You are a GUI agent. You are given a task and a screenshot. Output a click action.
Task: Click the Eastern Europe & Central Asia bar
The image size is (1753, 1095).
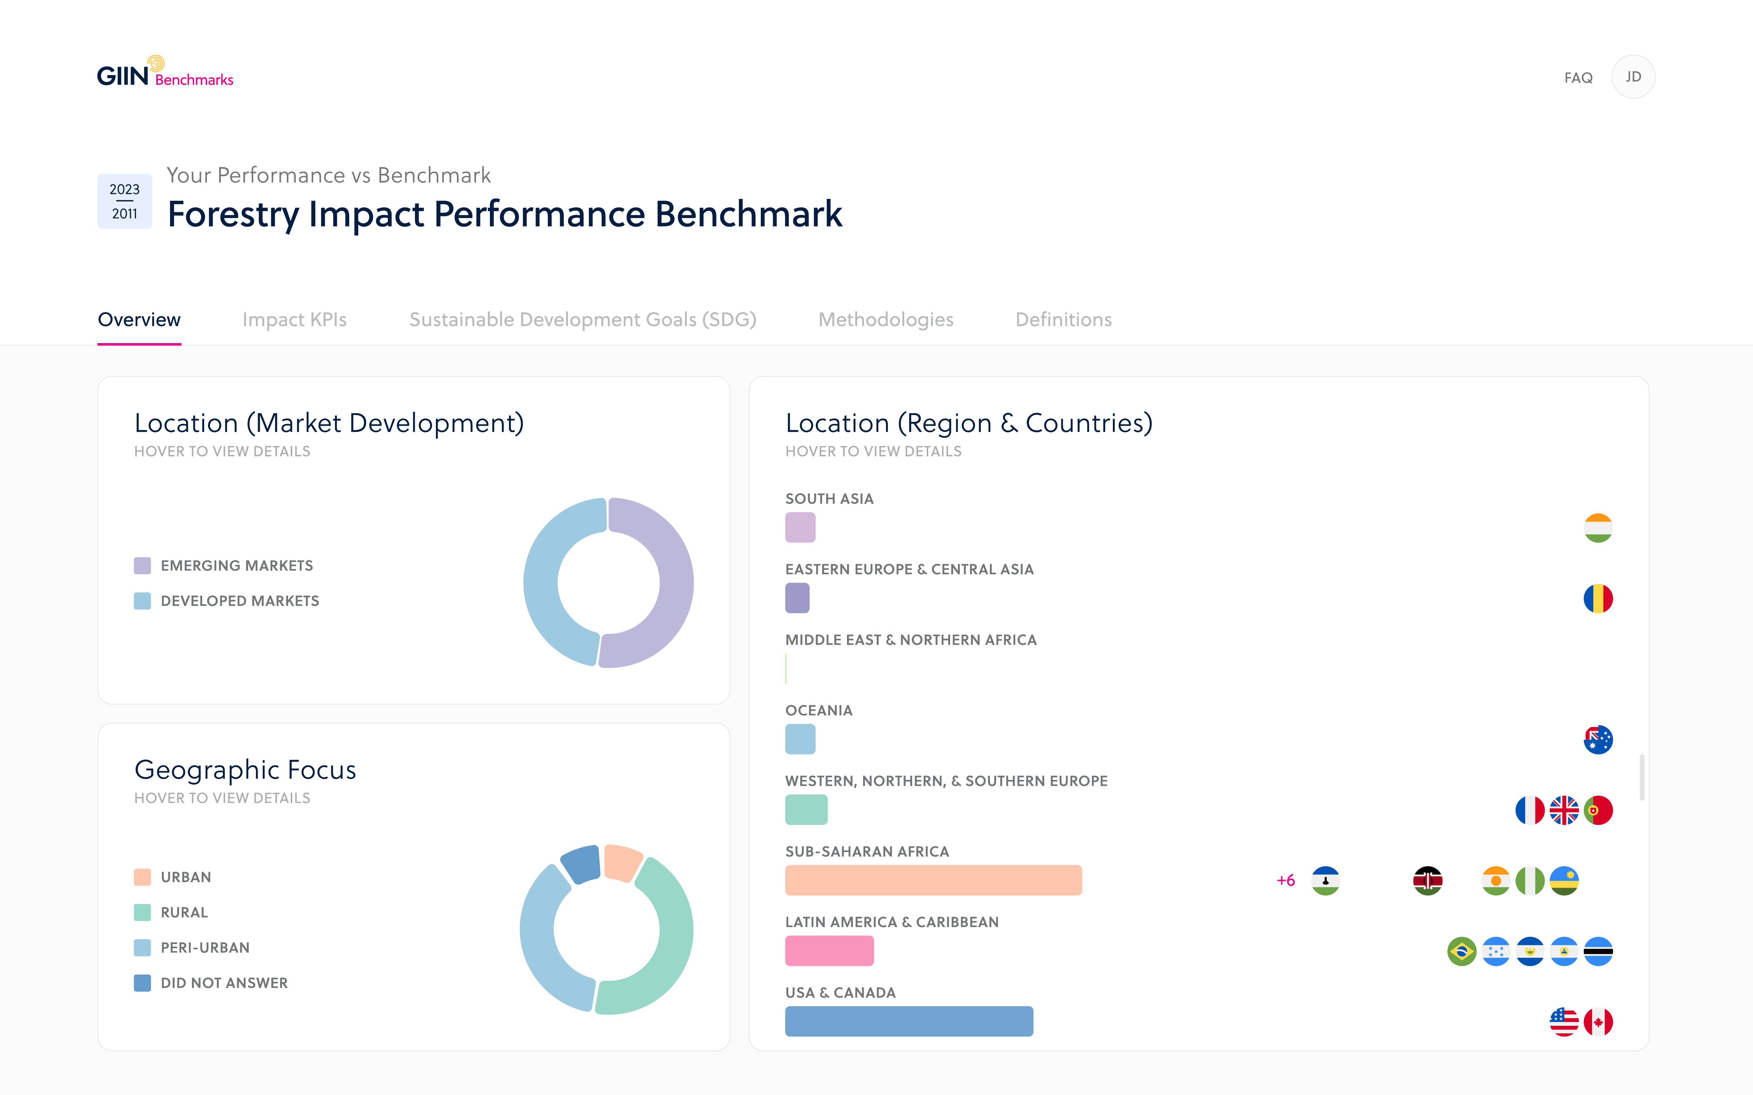[x=798, y=598]
